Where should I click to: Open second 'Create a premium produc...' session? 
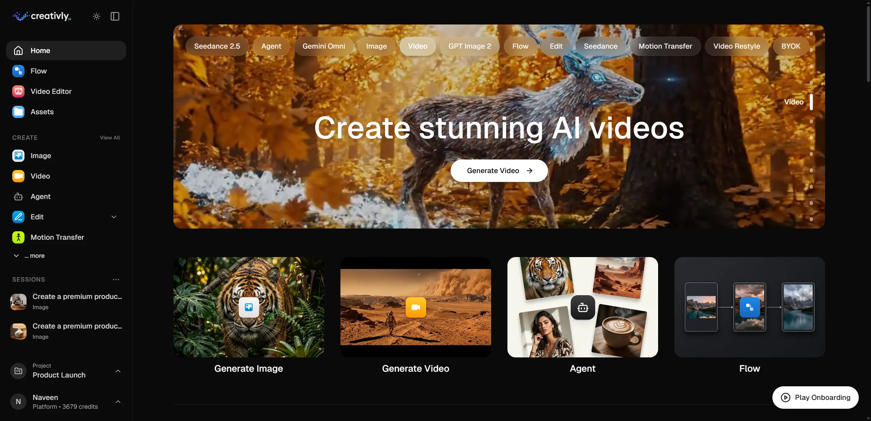click(x=66, y=331)
